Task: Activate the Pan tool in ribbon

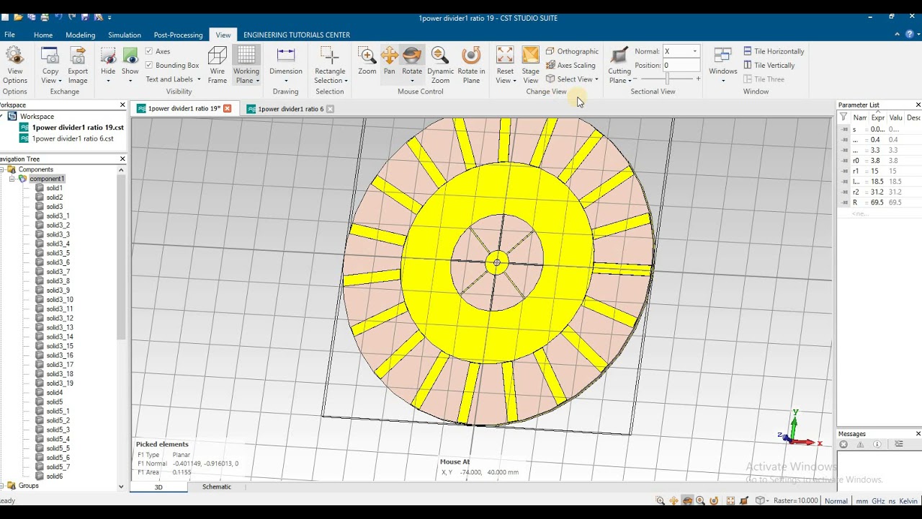Action: pyautogui.click(x=390, y=61)
